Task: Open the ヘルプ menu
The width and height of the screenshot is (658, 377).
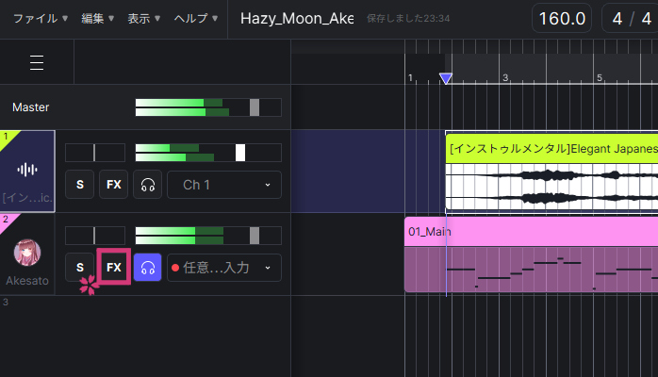Action: coord(196,19)
